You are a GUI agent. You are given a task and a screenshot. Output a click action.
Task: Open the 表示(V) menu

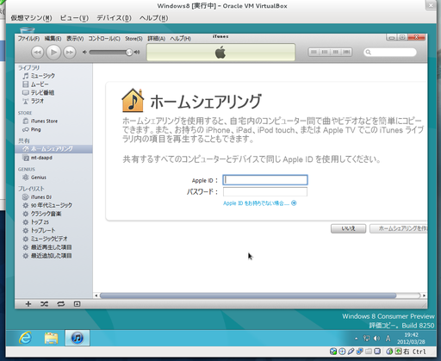point(75,39)
